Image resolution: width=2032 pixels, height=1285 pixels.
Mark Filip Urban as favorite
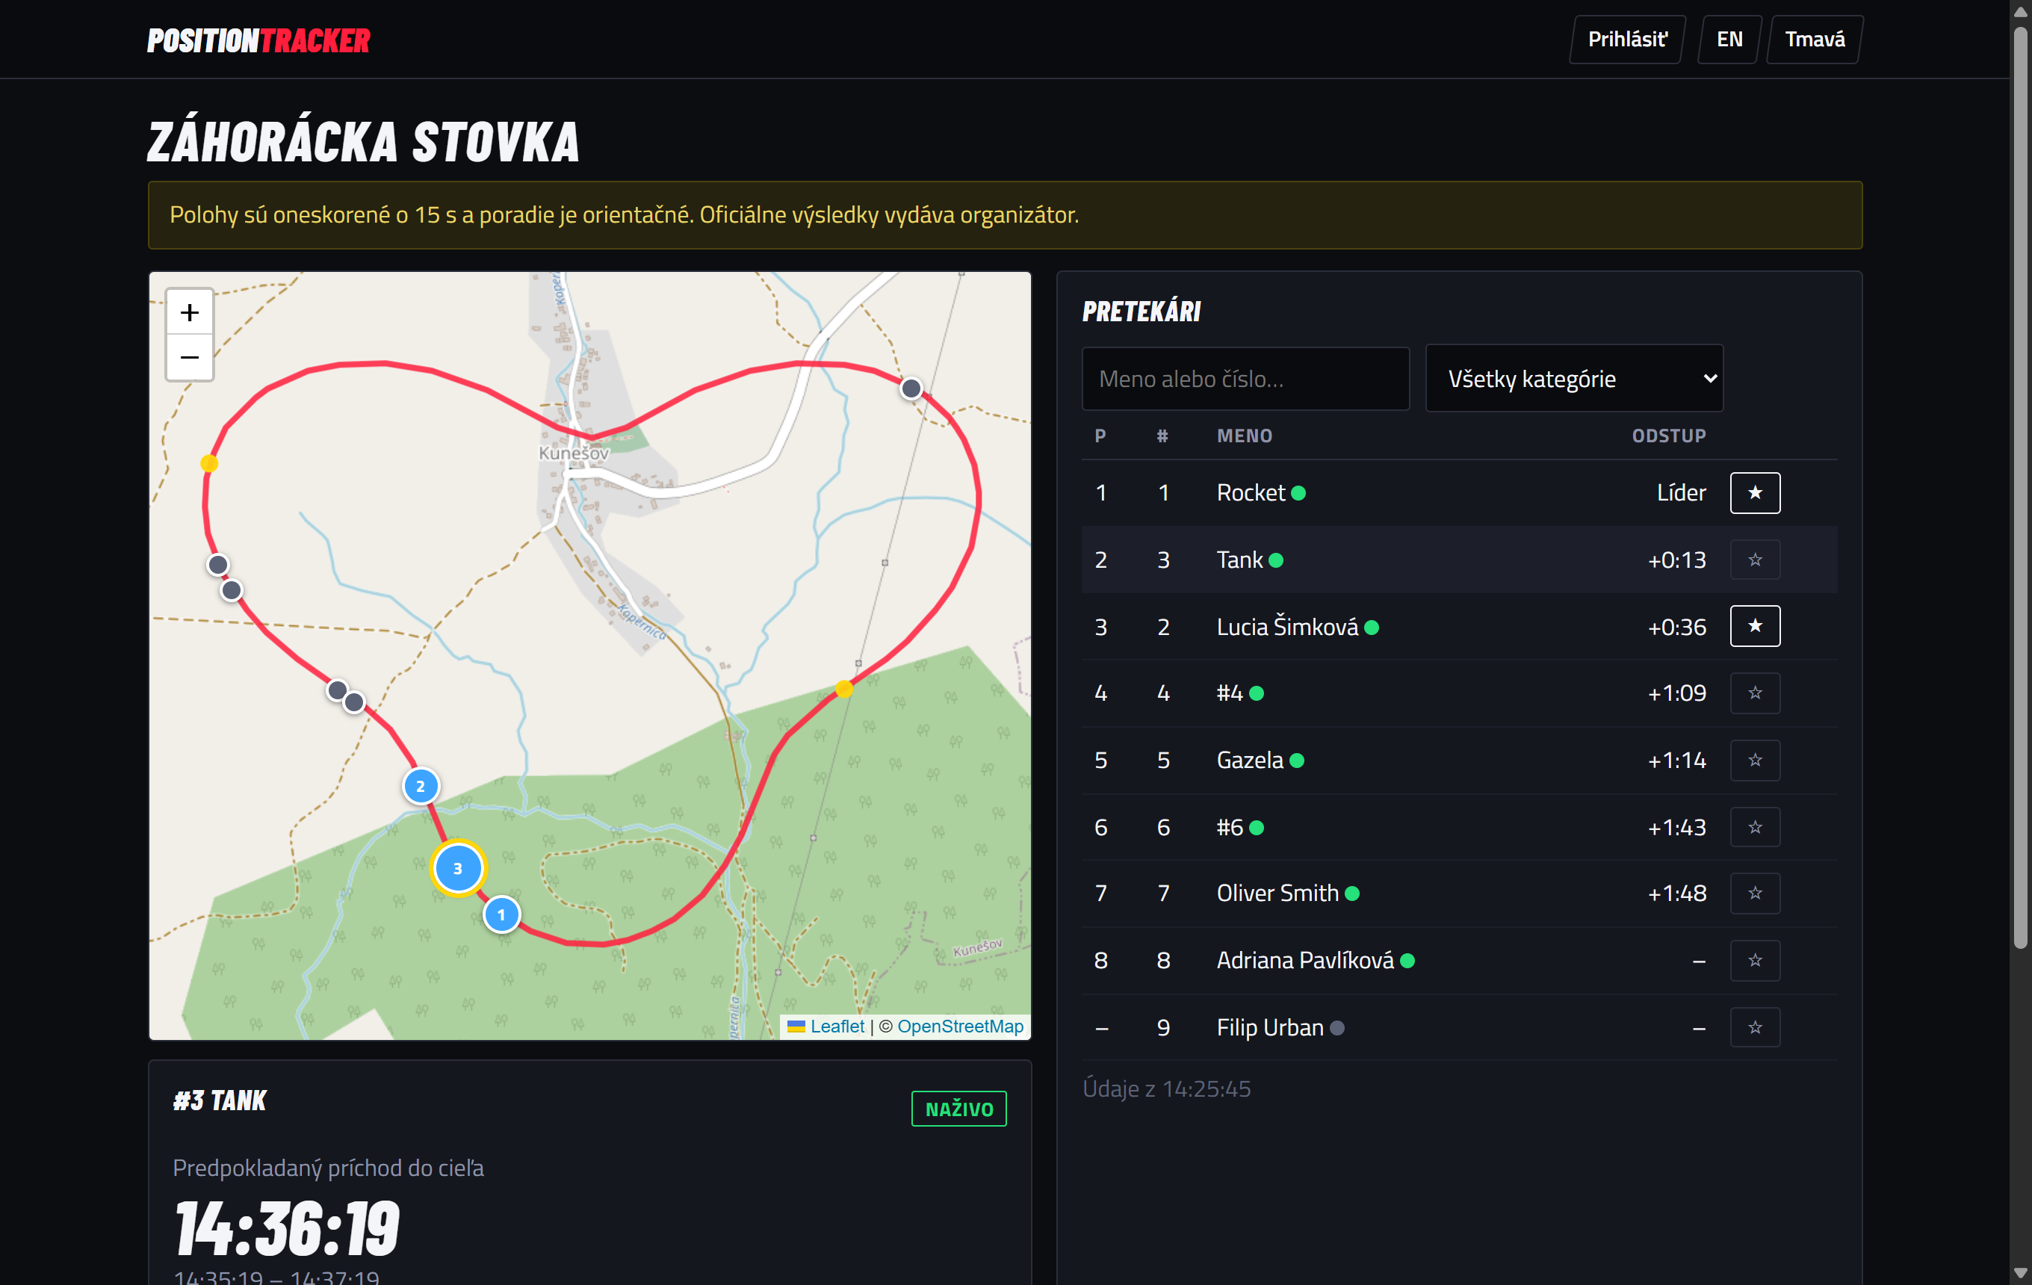click(x=1754, y=1028)
